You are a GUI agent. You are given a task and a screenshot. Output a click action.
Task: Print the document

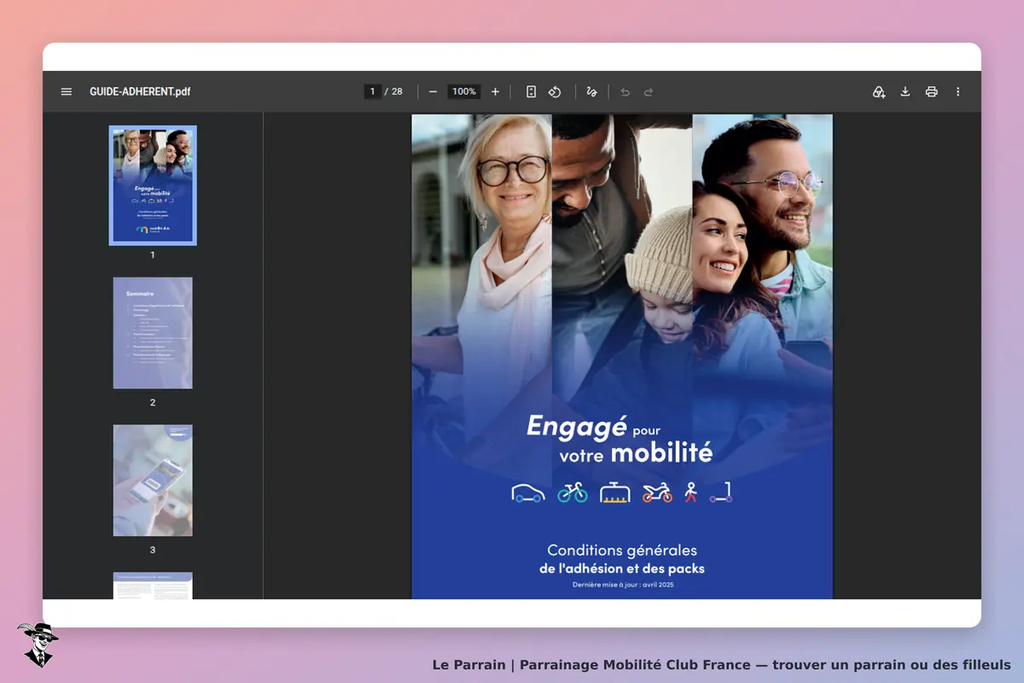932,91
